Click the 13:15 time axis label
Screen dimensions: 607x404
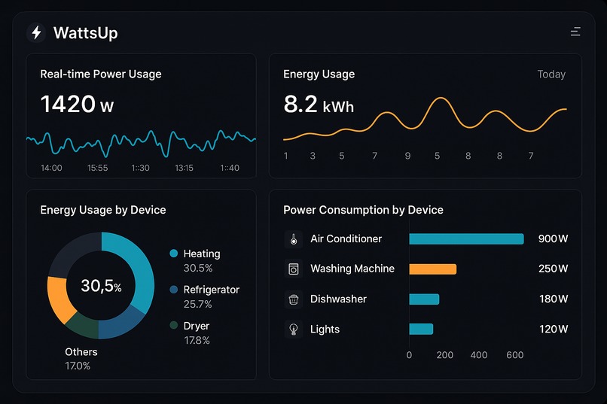click(184, 168)
